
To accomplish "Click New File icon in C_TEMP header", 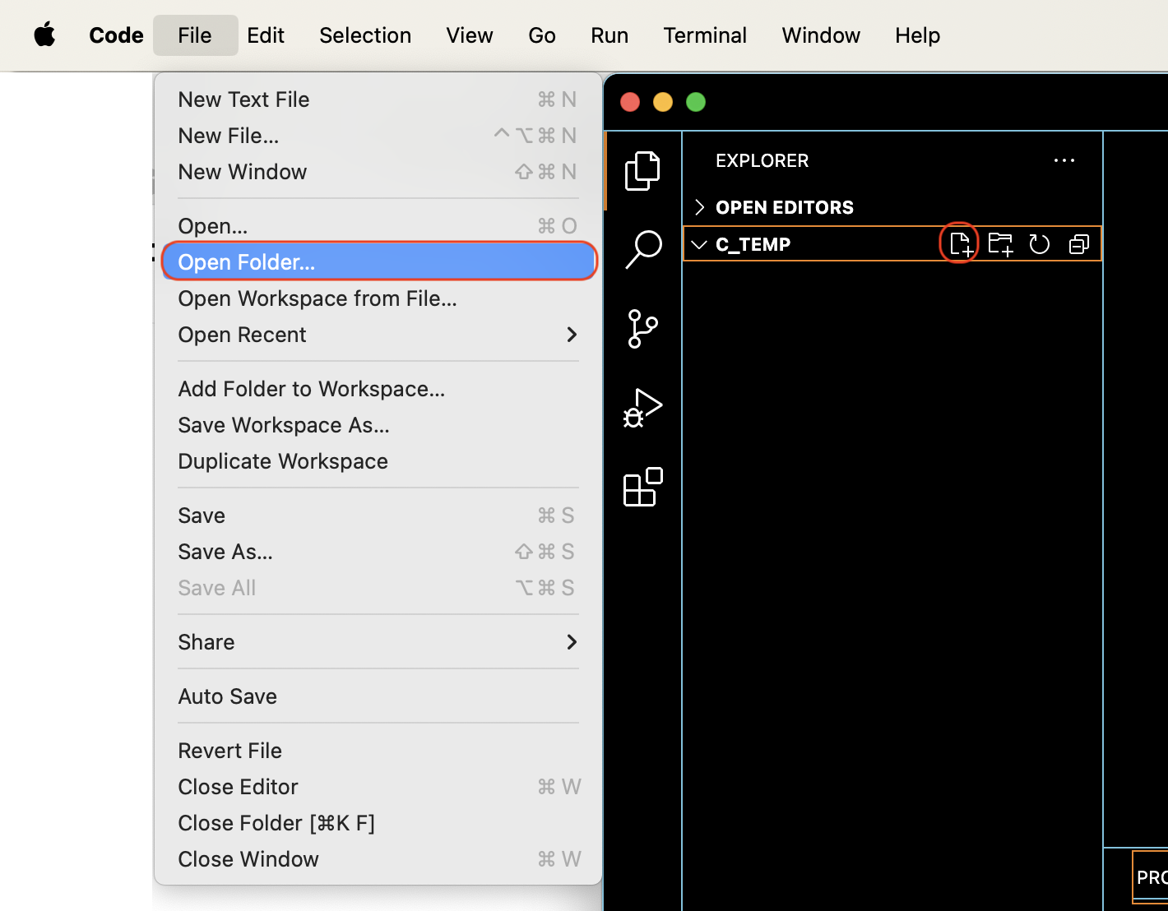I will (x=960, y=244).
